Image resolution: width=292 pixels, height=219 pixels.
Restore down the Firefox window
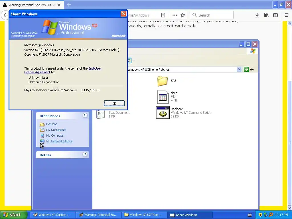(x=282, y=5)
